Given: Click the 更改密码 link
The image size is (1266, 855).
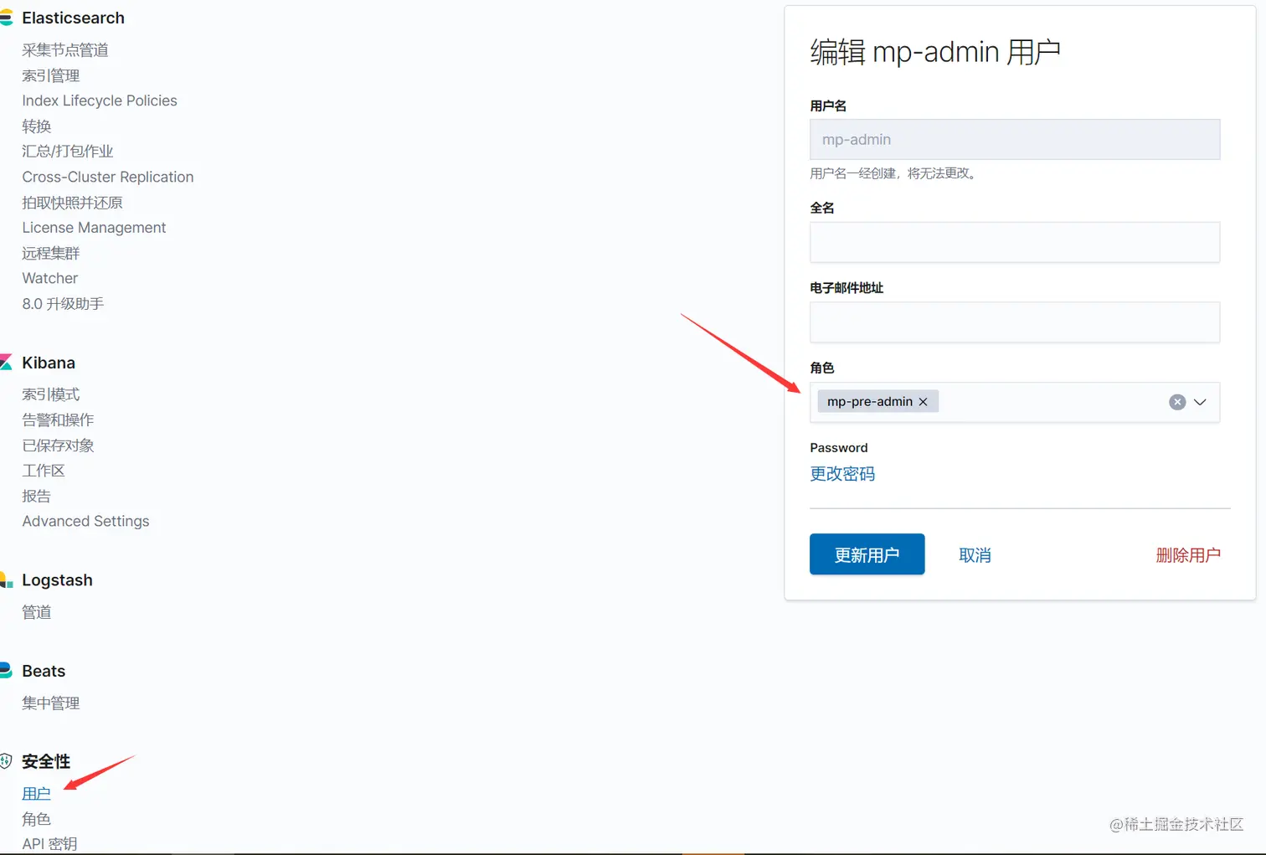Looking at the screenshot, I should pos(842,474).
